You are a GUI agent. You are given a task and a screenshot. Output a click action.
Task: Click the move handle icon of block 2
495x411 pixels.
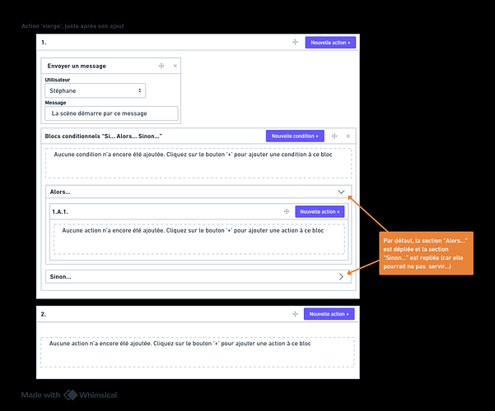point(294,314)
